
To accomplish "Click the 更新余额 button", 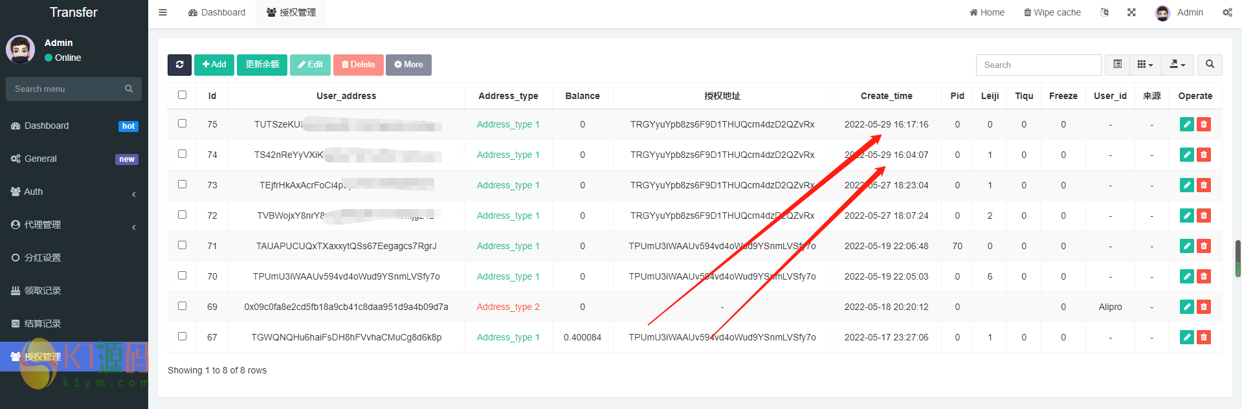I will [x=262, y=65].
